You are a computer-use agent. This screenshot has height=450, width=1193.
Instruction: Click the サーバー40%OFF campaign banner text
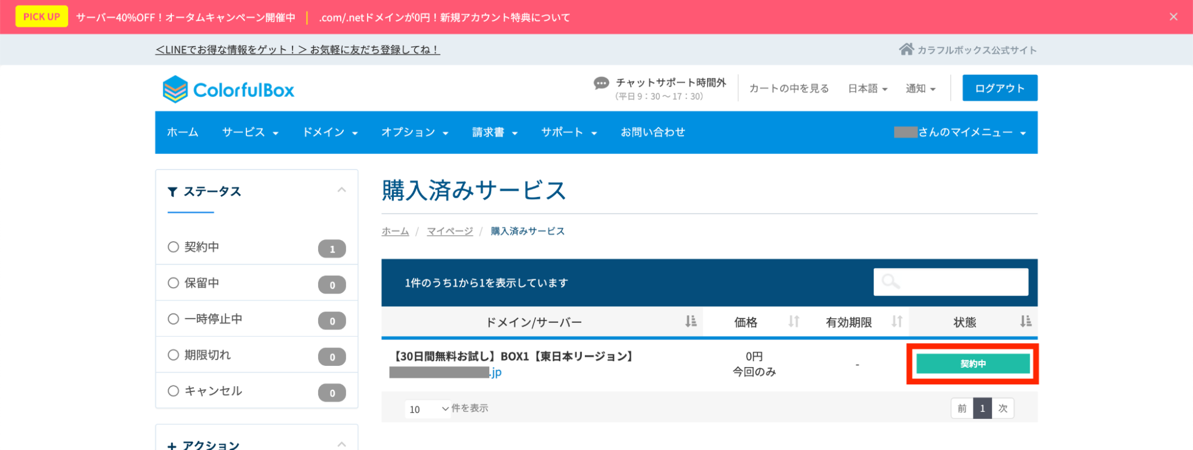186,17
